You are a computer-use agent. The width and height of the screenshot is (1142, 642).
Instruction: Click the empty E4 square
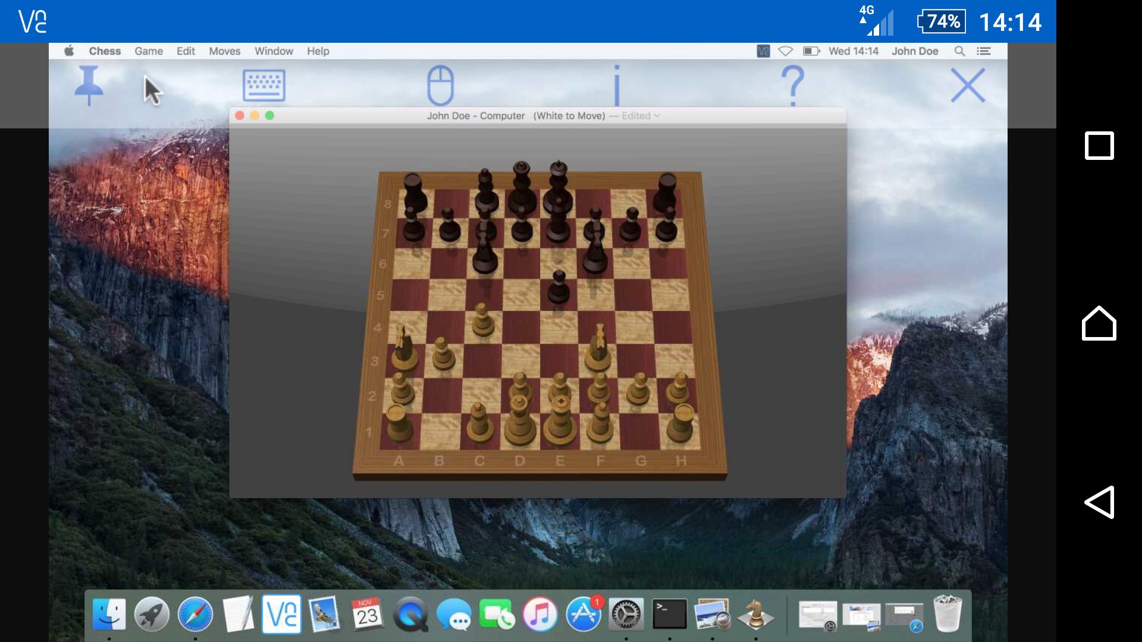point(559,327)
